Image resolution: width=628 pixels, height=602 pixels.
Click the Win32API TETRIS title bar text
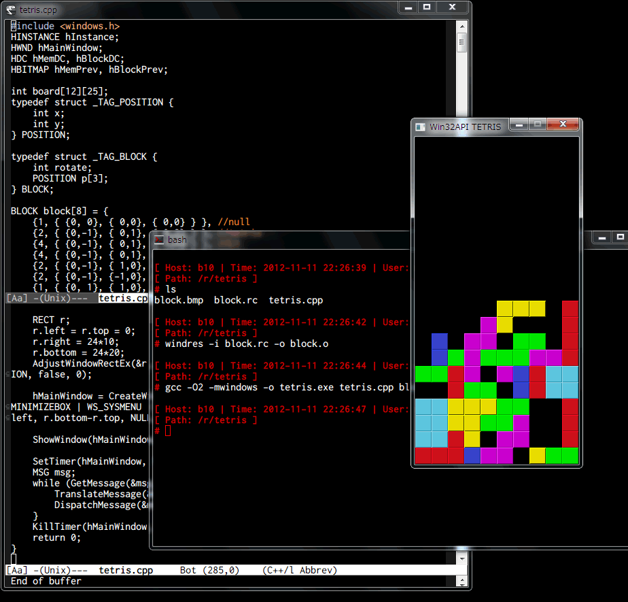click(x=465, y=127)
